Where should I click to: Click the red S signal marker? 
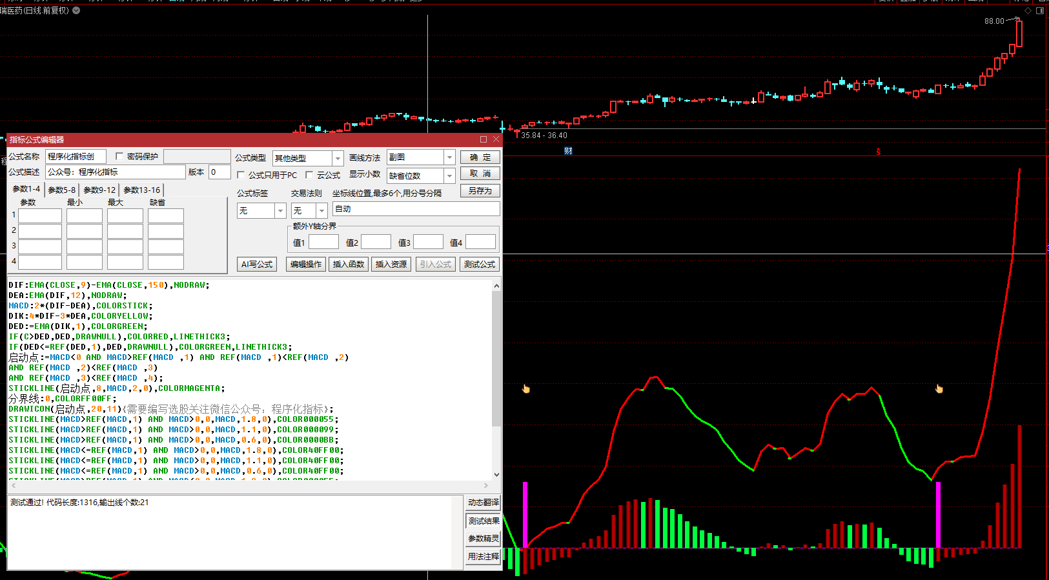click(878, 152)
